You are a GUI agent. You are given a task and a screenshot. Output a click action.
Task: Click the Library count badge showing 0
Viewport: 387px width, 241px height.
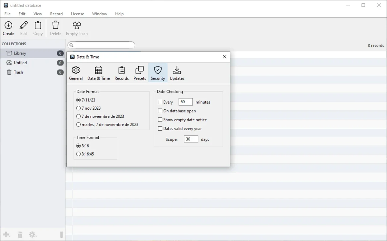(60, 53)
